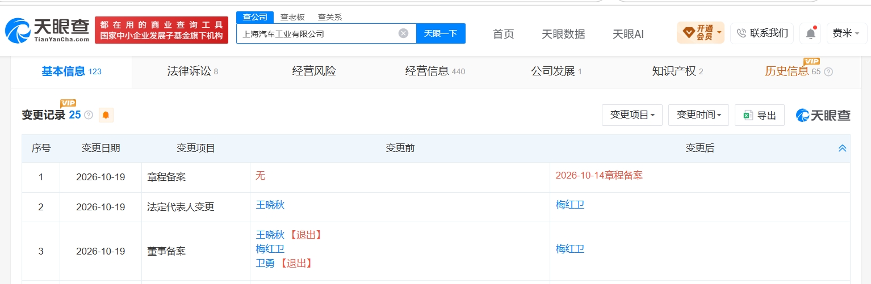Click the help icon next to 历史信息 65
The width and height of the screenshot is (871, 284).
(828, 72)
